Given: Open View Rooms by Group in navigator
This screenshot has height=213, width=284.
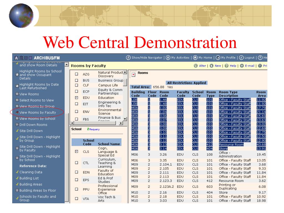Looking at the screenshot, I should (37, 106).
